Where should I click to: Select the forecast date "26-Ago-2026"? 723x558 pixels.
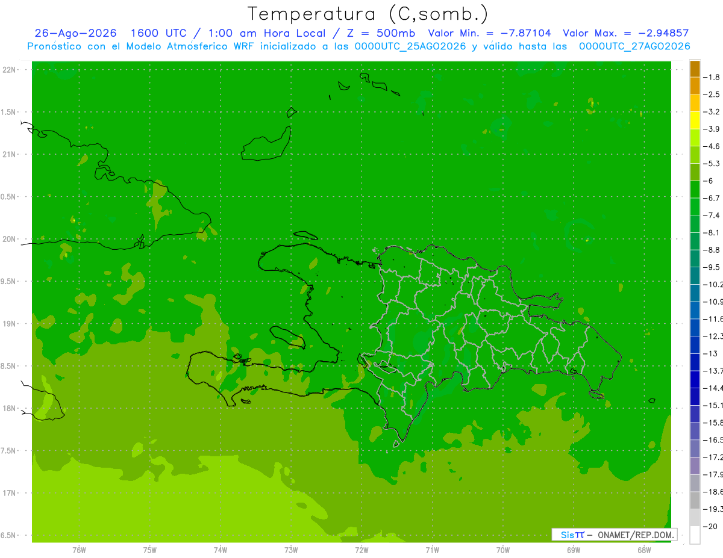pos(75,33)
